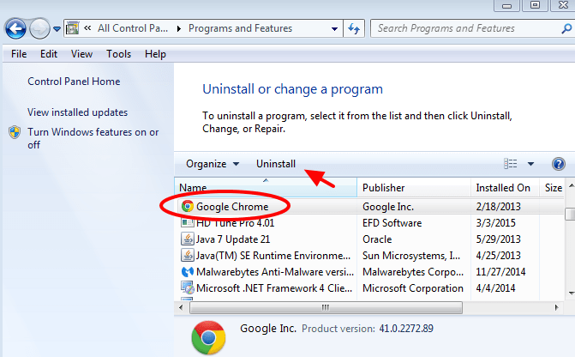Click product version 41.0.2272.89
The image size is (575, 357).
[x=406, y=329]
